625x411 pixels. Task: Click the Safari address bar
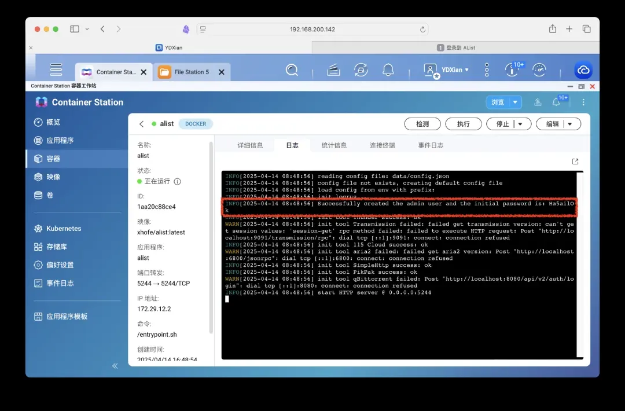[x=312, y=29]
